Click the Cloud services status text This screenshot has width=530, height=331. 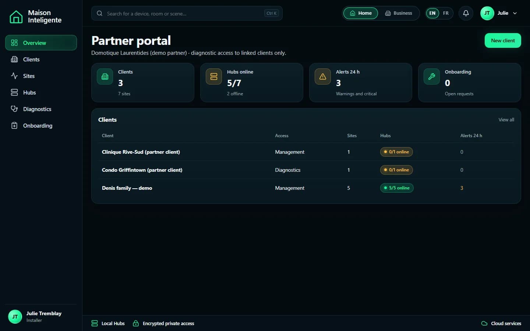[x=506, y=324]
